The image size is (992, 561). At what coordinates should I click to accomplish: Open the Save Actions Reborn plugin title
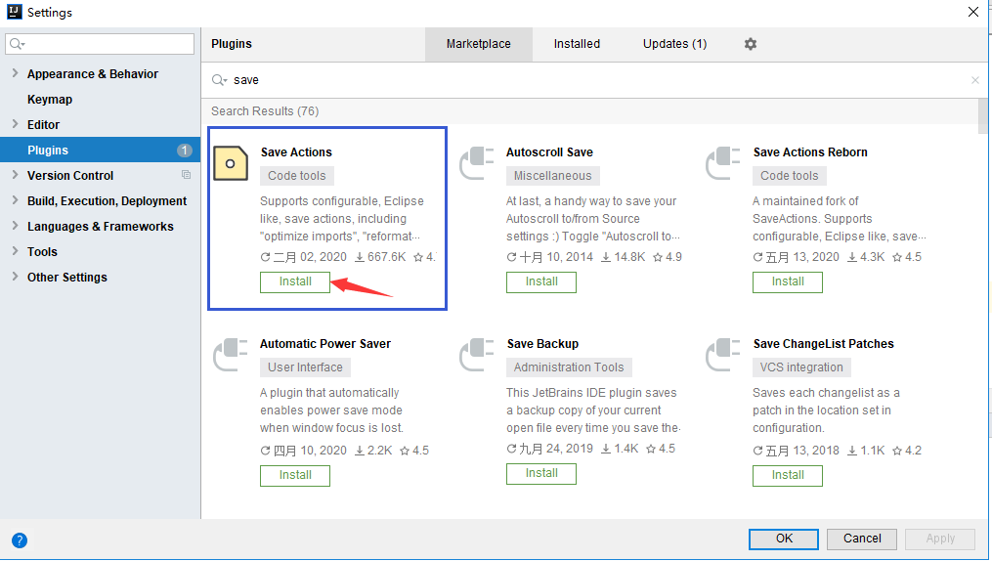pos(810,152)
